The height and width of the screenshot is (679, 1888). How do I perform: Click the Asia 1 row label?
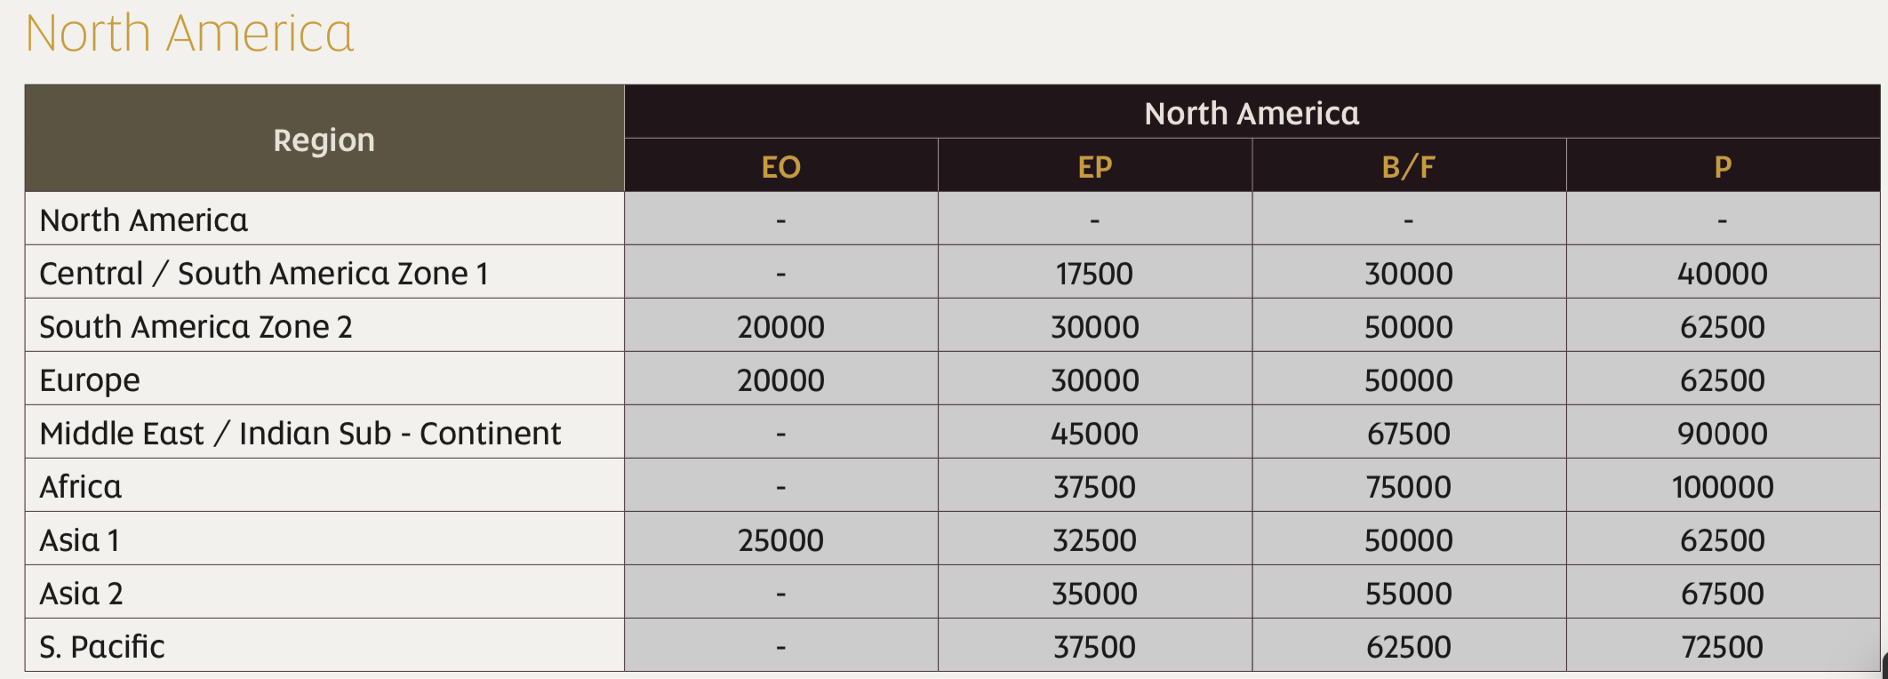(79, 540)
